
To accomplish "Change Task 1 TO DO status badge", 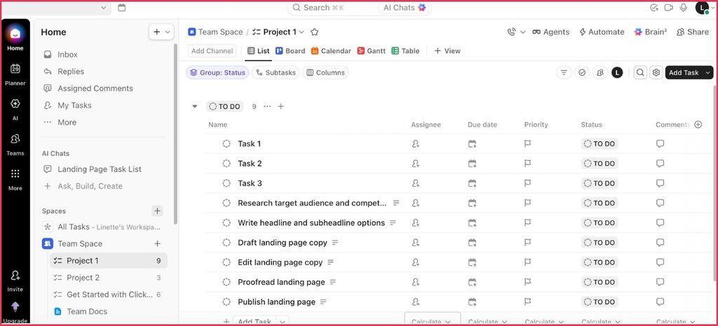I will [x=600, y=144].
